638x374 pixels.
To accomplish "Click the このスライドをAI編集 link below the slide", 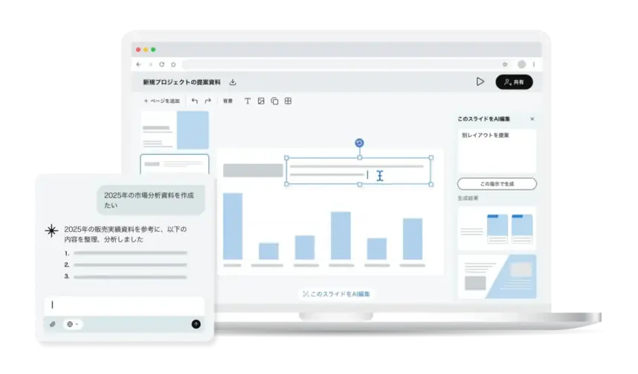I will 337,294.
